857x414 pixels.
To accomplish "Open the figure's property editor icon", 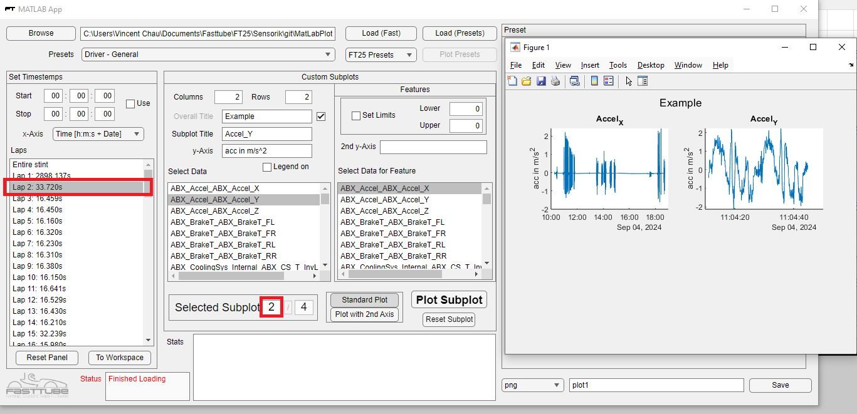I will 643,81.
